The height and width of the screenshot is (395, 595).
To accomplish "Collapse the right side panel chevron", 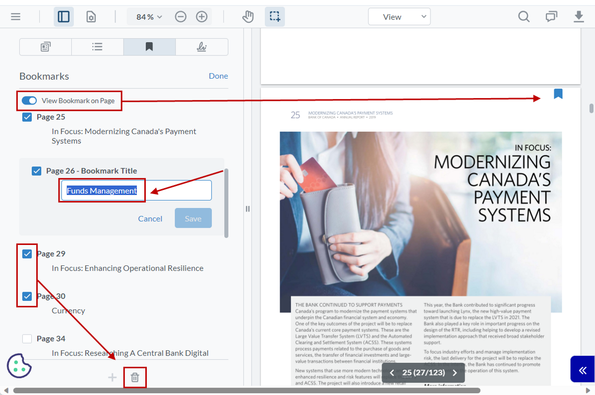I will click(582, 369).
